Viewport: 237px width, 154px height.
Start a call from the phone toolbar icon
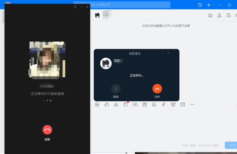[173, 104]
